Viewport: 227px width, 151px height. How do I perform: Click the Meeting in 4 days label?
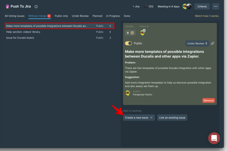pos(169,6)
